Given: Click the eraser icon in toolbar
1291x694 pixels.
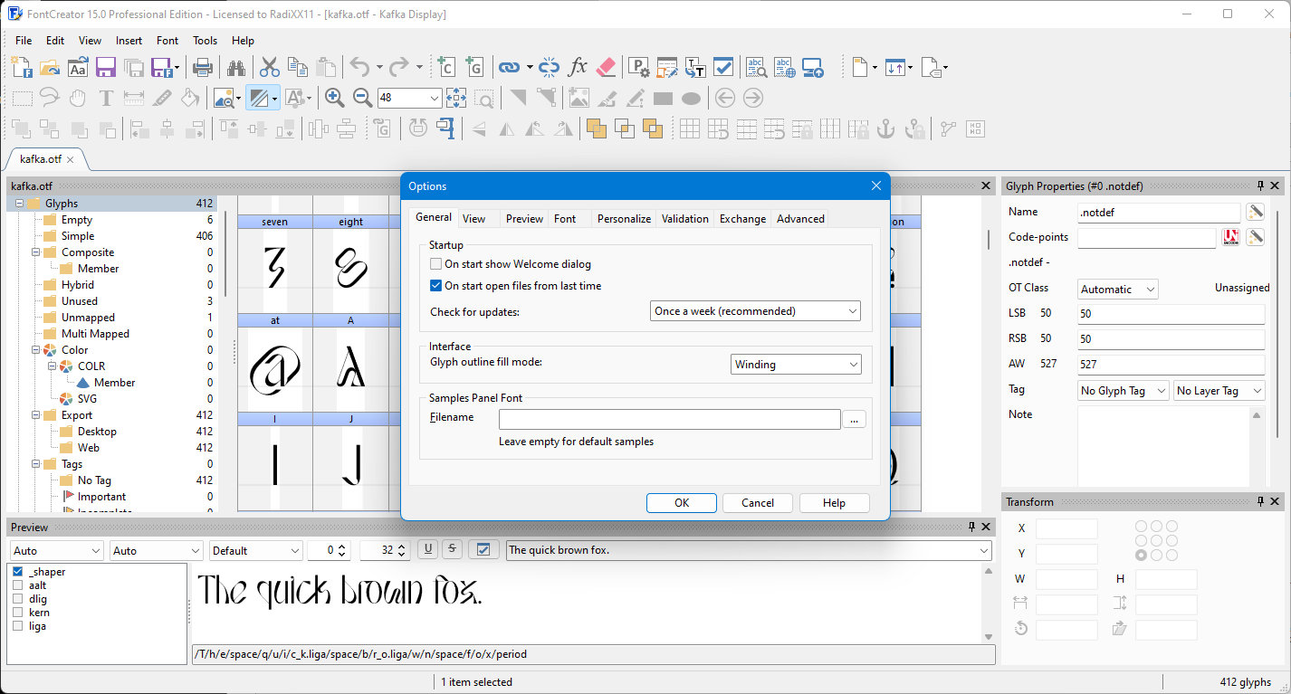Looking at the screenshot, I should 607,67.
